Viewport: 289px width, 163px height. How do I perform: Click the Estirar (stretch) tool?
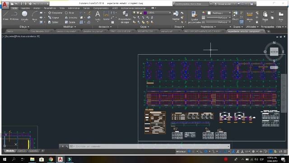point(53,22)
